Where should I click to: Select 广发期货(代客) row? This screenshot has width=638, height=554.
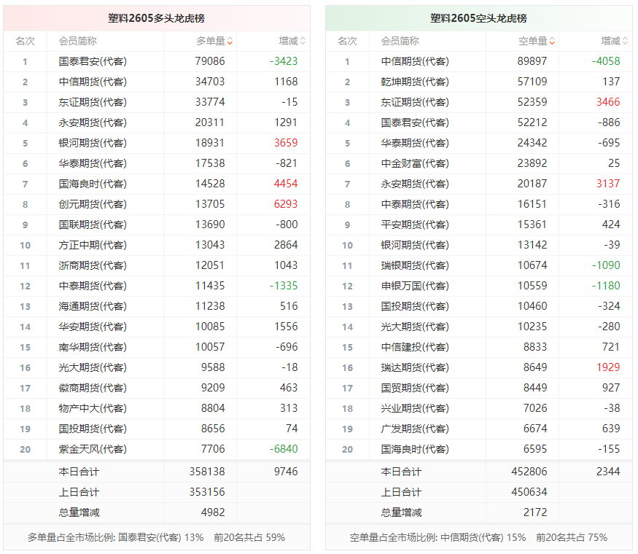479,429
